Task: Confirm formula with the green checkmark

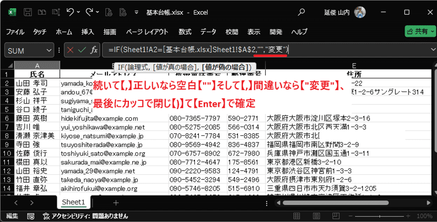Action: tap(82, 50)
